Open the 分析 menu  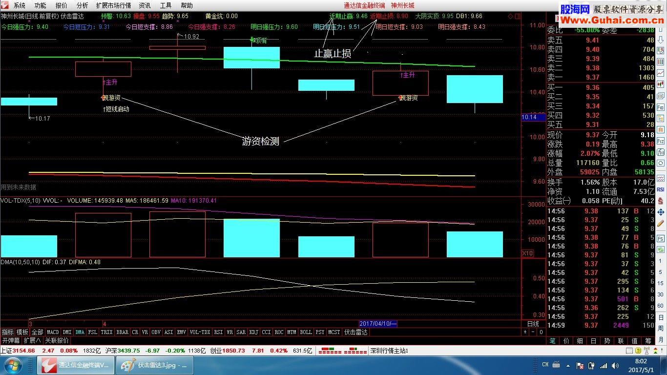83,5
